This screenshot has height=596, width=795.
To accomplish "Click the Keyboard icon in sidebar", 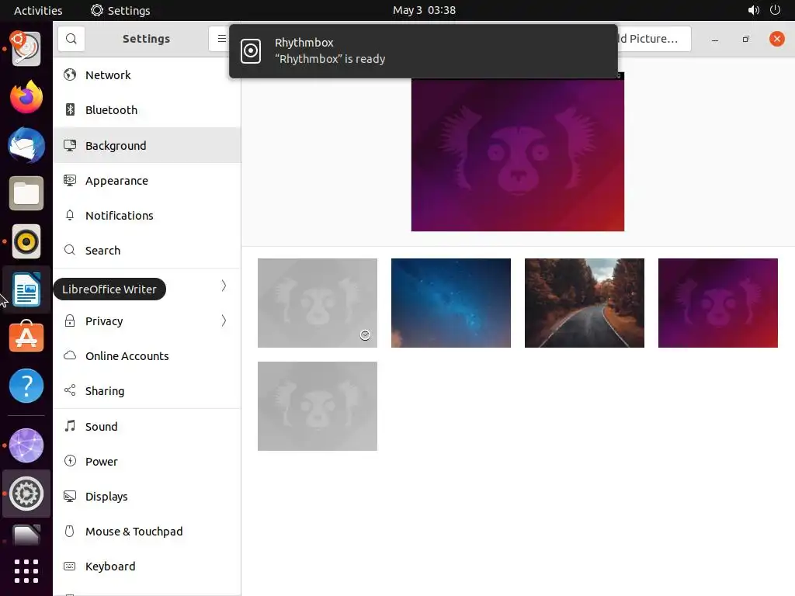I will coord(70,566).
